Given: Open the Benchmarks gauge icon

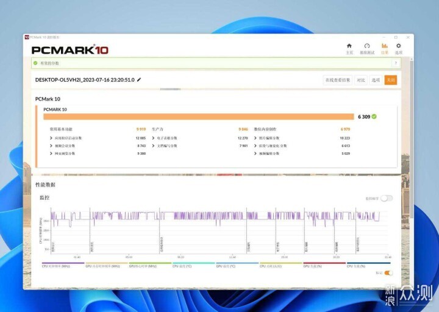Looking at the screenshot, I should click(x=367, y=46).
